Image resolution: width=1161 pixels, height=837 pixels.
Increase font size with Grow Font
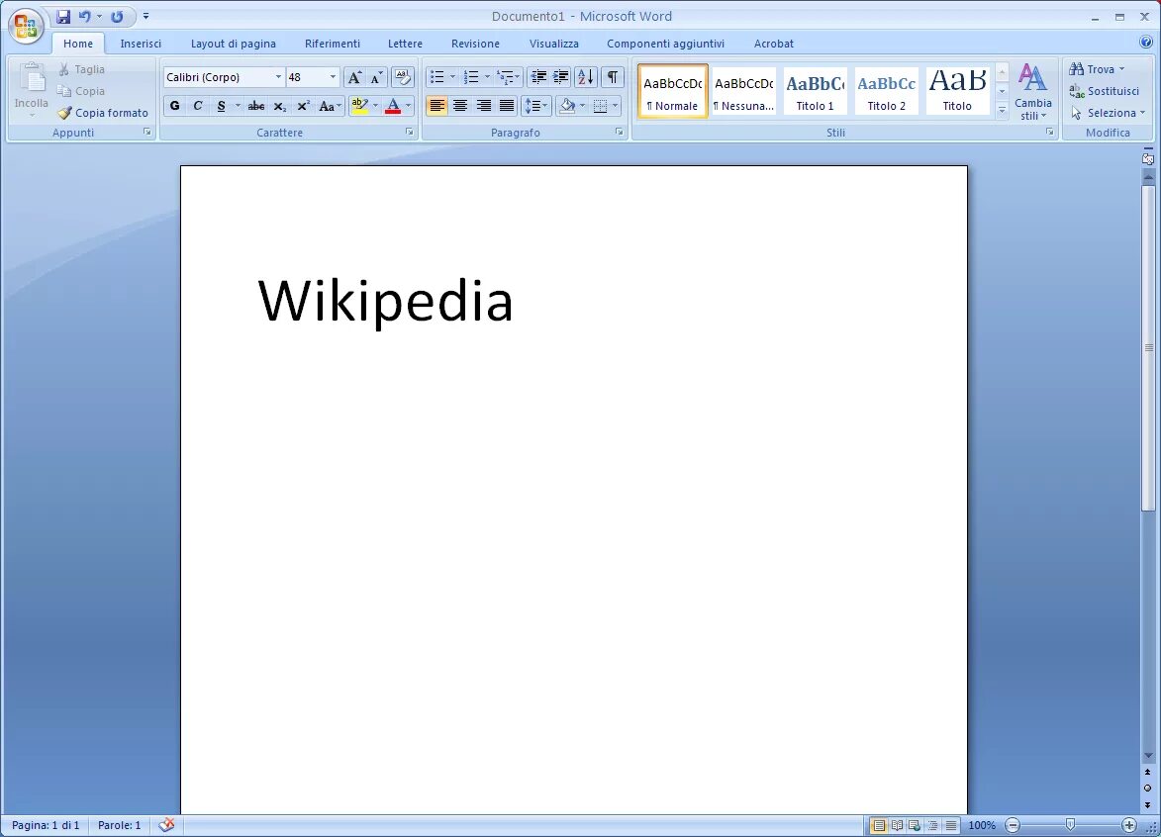(354, 77)
